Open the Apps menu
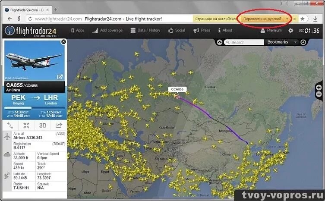 pos(78,31)
